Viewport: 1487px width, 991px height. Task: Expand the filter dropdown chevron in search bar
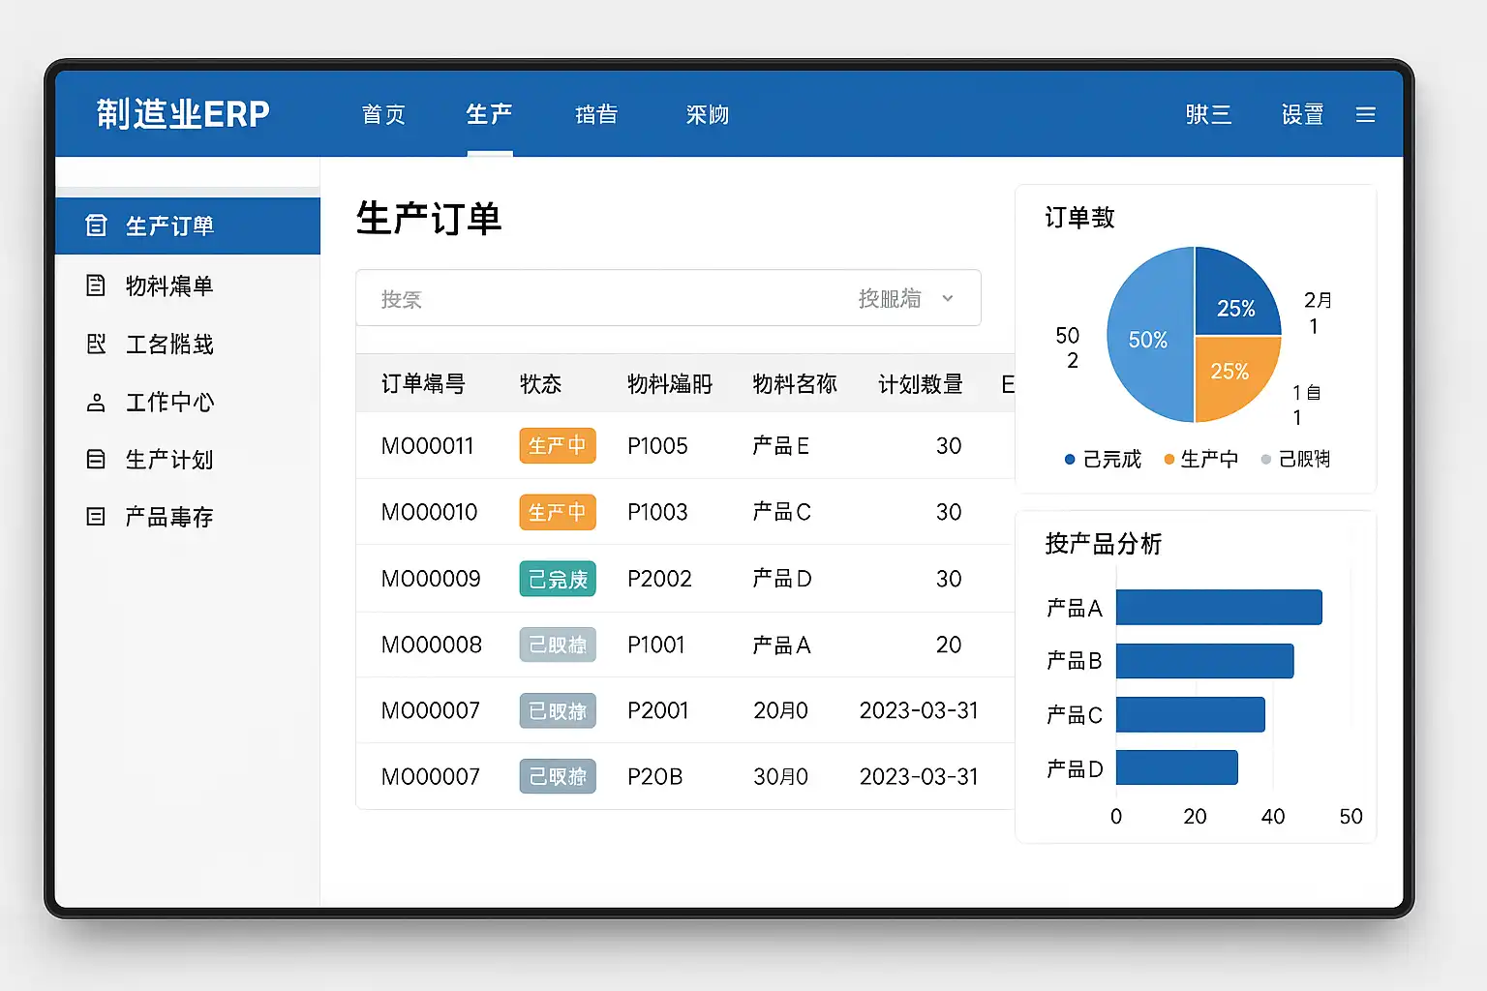(x=948, y=298)
